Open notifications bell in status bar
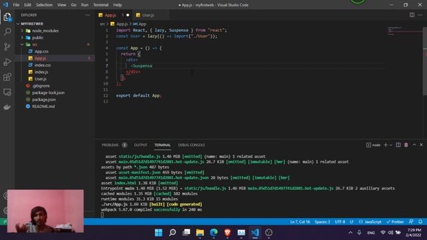The height and width of the screenshot is (240, 427). [420, 222]
